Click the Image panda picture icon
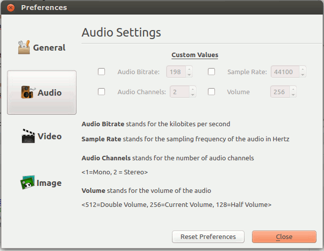Screen dimensions: 324x251 [x=27, y=182]
